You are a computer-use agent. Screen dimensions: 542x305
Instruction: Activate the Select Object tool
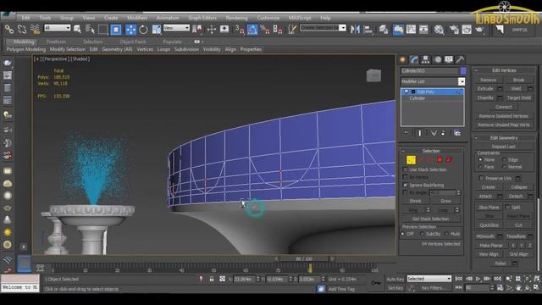[x=77, y=30]
